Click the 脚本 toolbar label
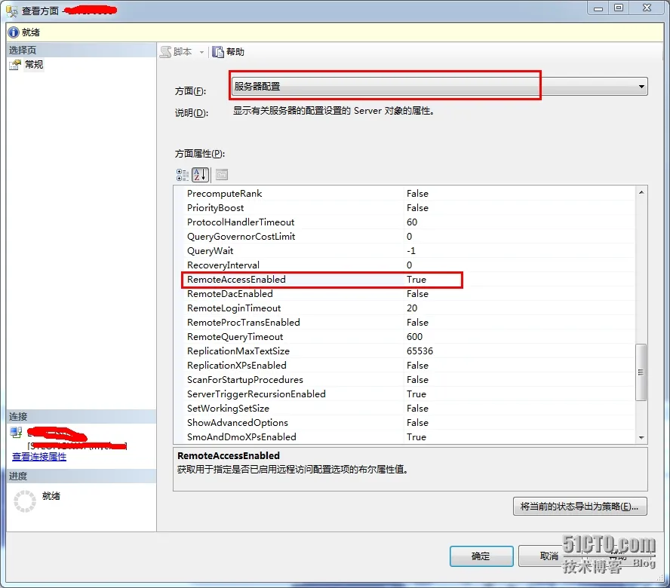The image size is (670, 588). (183, 52)
